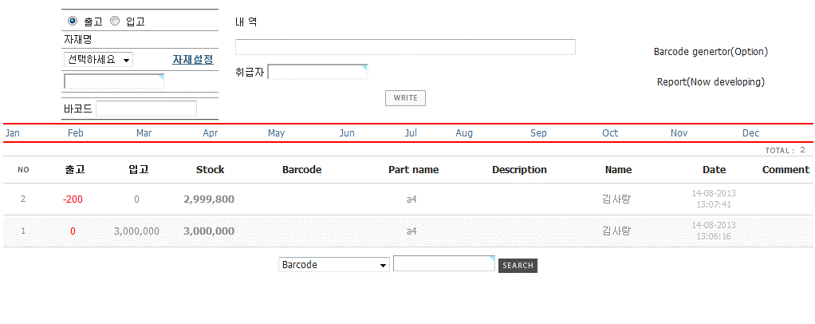Click the 취급자 handler input field
Image resolution: width=815 pixels, height=324 pixels.
[317, 73]
